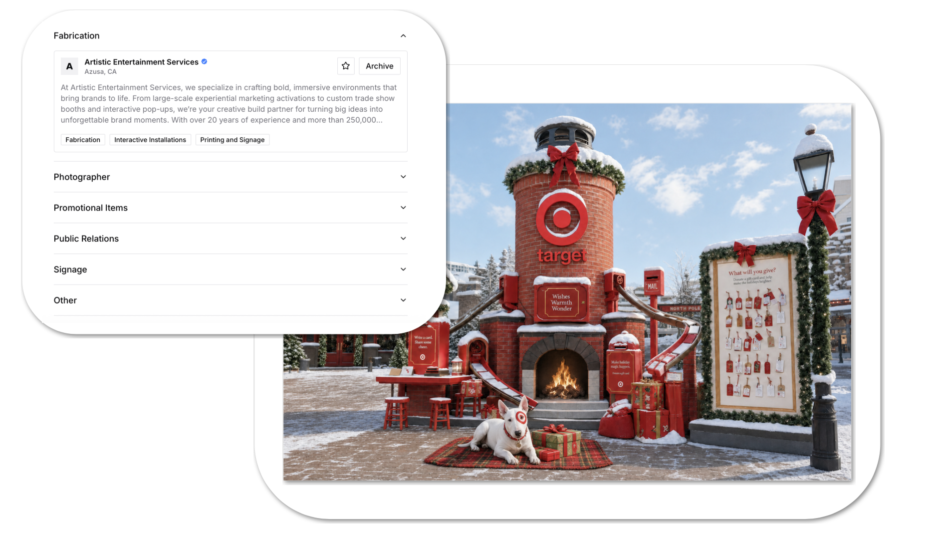Click the Fabrication section heading
Viewport: 930px width, 556px height.
click(x=76, y=36)
